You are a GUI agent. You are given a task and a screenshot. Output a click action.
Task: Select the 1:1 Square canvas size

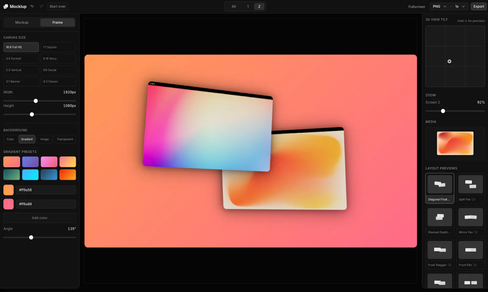(58, 47)
